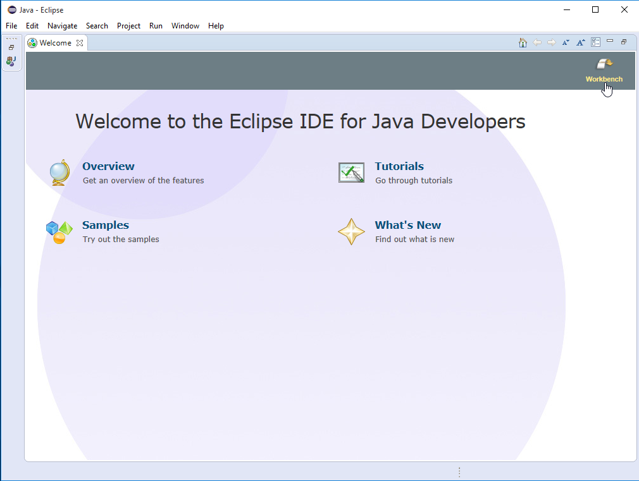Click the Overview link
639x481 pixels.
[108, 166]
